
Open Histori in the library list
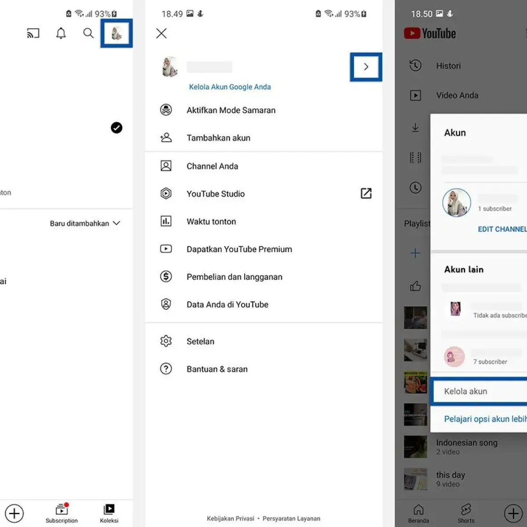(448, 66)
